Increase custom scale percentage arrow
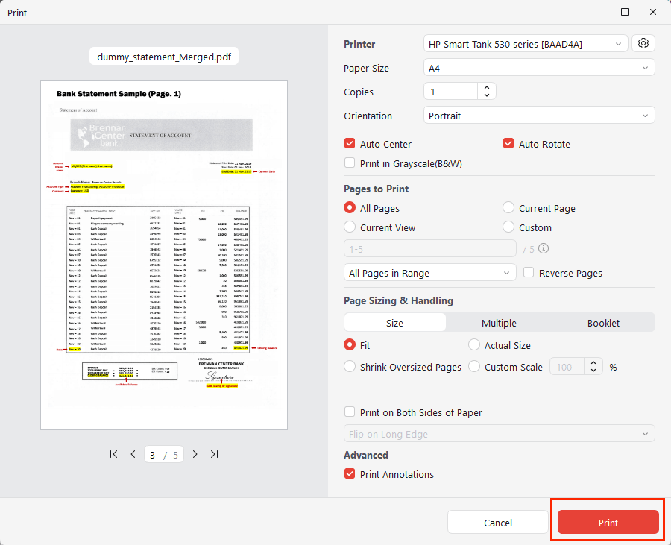The width and height of the screenshot is (671, 545). point(593,363)
